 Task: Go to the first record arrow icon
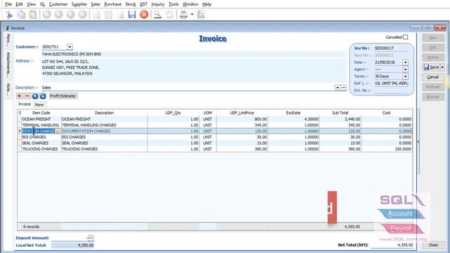pos(47,14)
